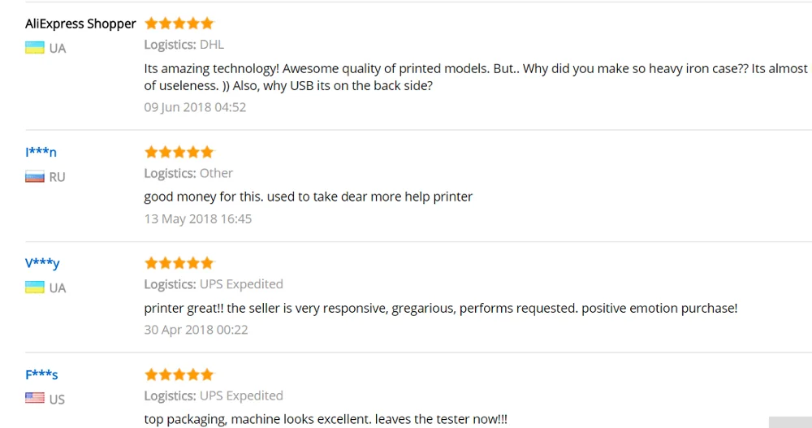Click the five-star rating of AliExpress Shopper review

pos(179,24)
